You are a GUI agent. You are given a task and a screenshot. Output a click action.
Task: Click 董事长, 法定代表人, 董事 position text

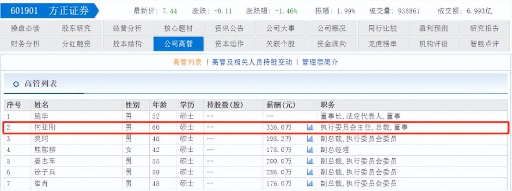click(361, 116)
